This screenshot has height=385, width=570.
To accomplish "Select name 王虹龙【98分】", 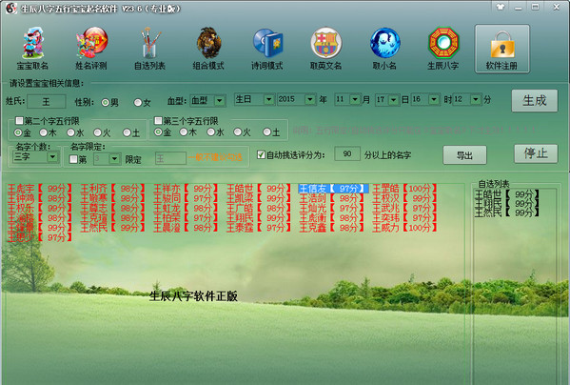I will click(x=186, y=208).
